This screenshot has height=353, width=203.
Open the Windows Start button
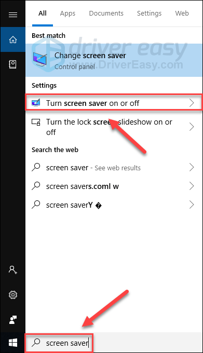(x=13, y=343)
